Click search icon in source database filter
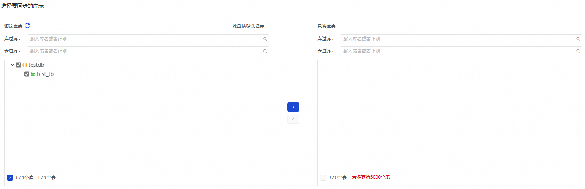This screenshot has width=585, height=189. [x=265, y=39]
